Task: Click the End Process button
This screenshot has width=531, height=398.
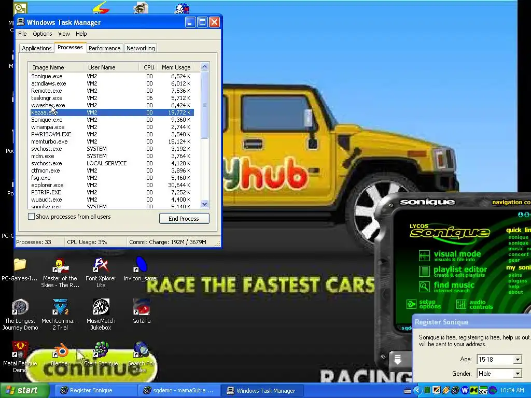Action: 184,219
